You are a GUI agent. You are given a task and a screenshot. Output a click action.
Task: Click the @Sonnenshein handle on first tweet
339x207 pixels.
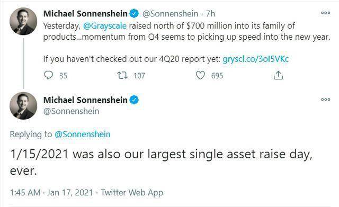point(170,14)
